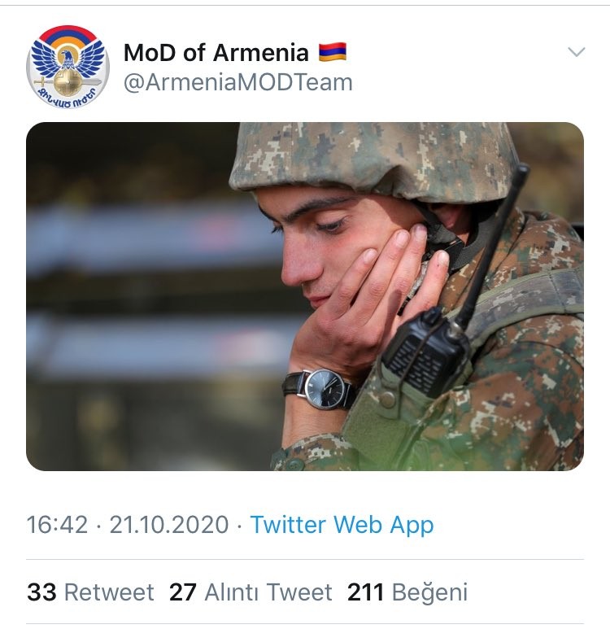Click the number 27 quote count

183,592
